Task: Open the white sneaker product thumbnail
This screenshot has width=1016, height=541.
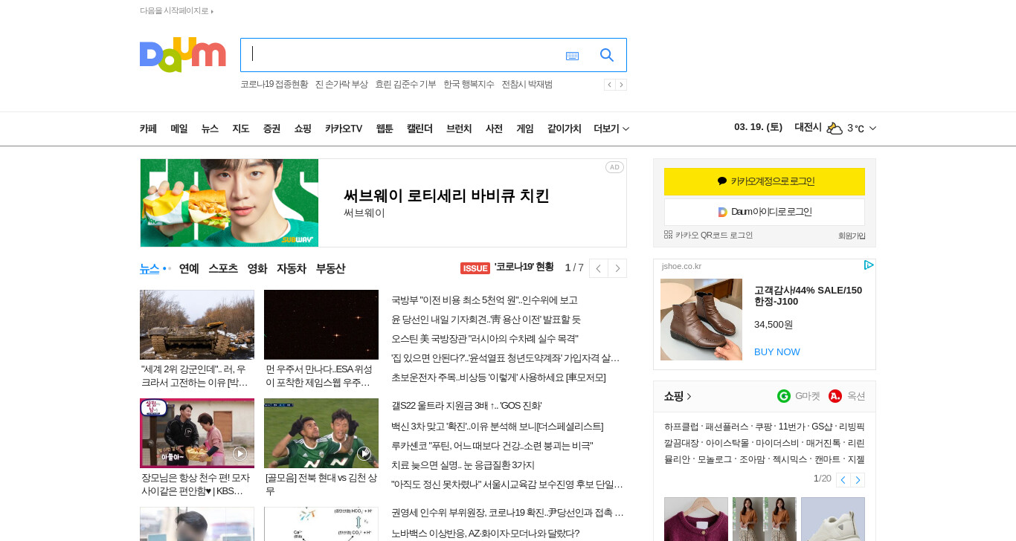Action: point(833,519)
